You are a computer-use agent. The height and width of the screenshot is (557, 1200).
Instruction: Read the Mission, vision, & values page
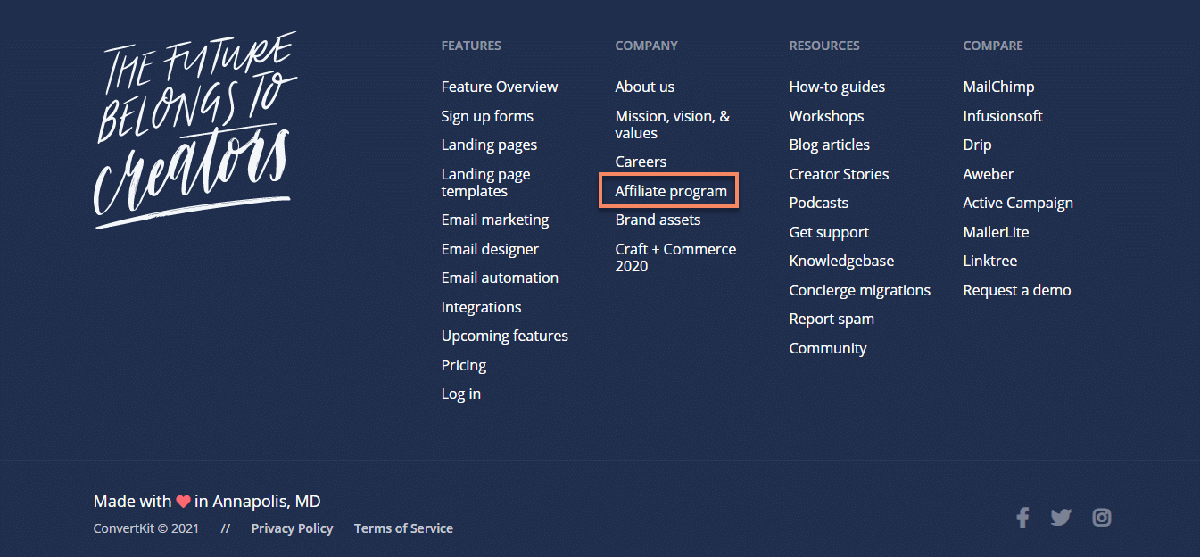pyautogui.click(x=672, y=124)
